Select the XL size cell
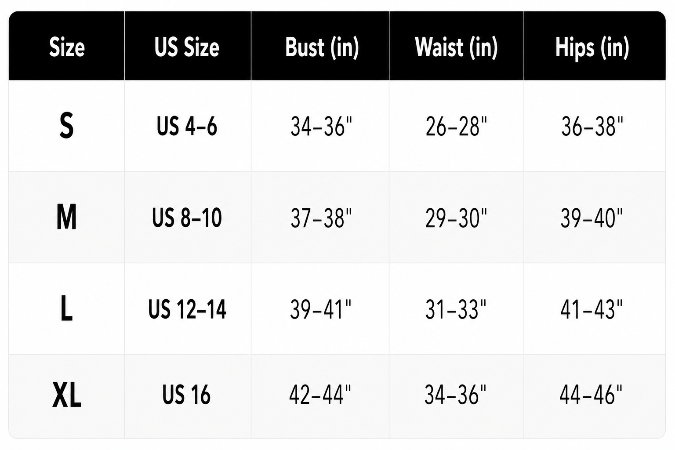This screenshot has height=450, width=675. pos(67,396)
